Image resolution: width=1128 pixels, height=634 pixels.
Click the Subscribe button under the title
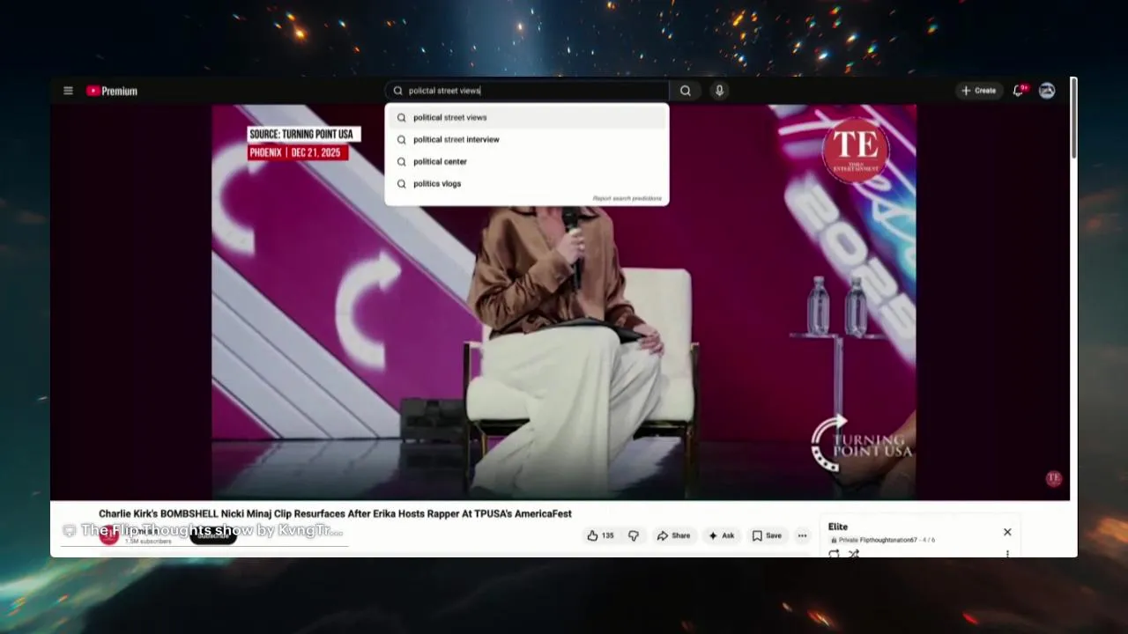click(x=213, y=536)
